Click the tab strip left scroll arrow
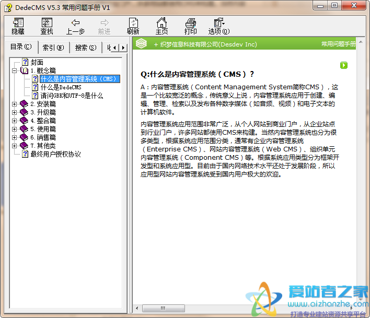The height and width of the screenshot is (318, 370). [114, 48]
